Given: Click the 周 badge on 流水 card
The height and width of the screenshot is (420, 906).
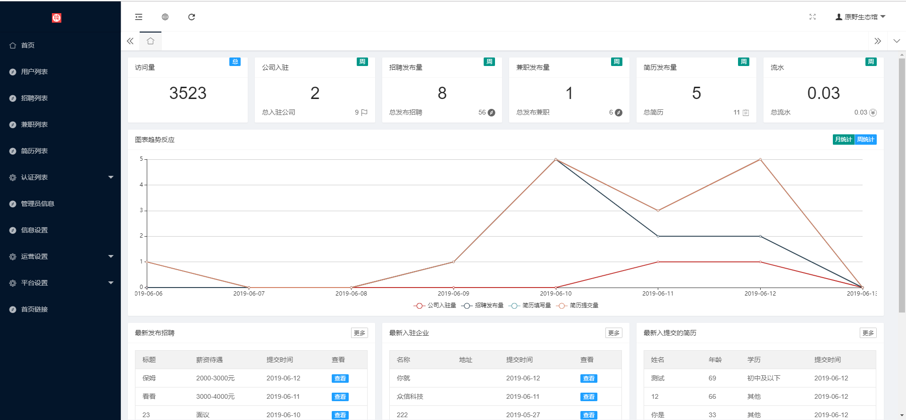Looking at the screenshot, I should (871, 62).
